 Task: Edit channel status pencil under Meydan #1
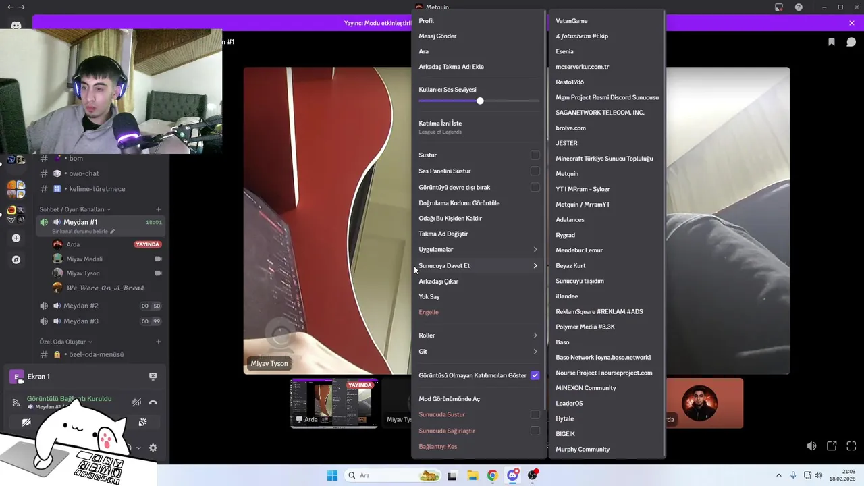pos(113,232)
